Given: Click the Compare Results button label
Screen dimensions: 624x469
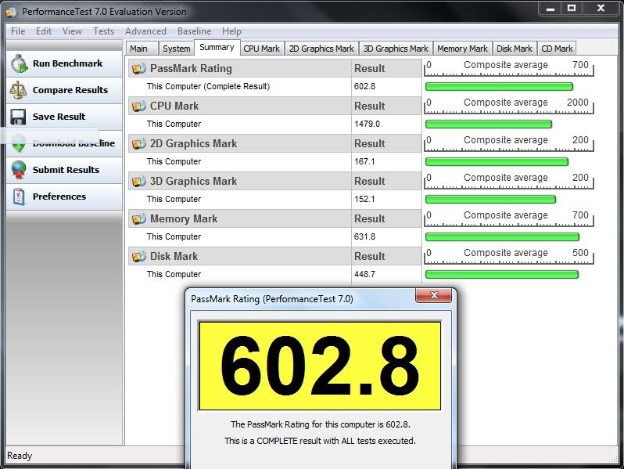Looking at the screenshot, I should tap(70, 90).
